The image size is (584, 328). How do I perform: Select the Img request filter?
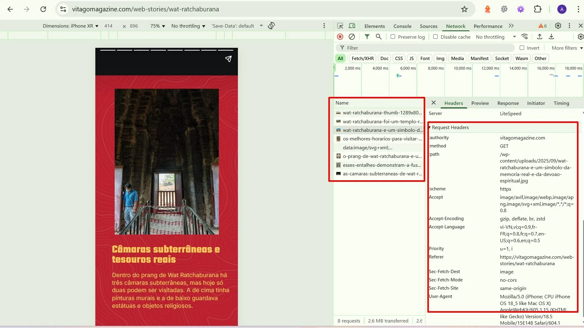(x=440, y=58)
